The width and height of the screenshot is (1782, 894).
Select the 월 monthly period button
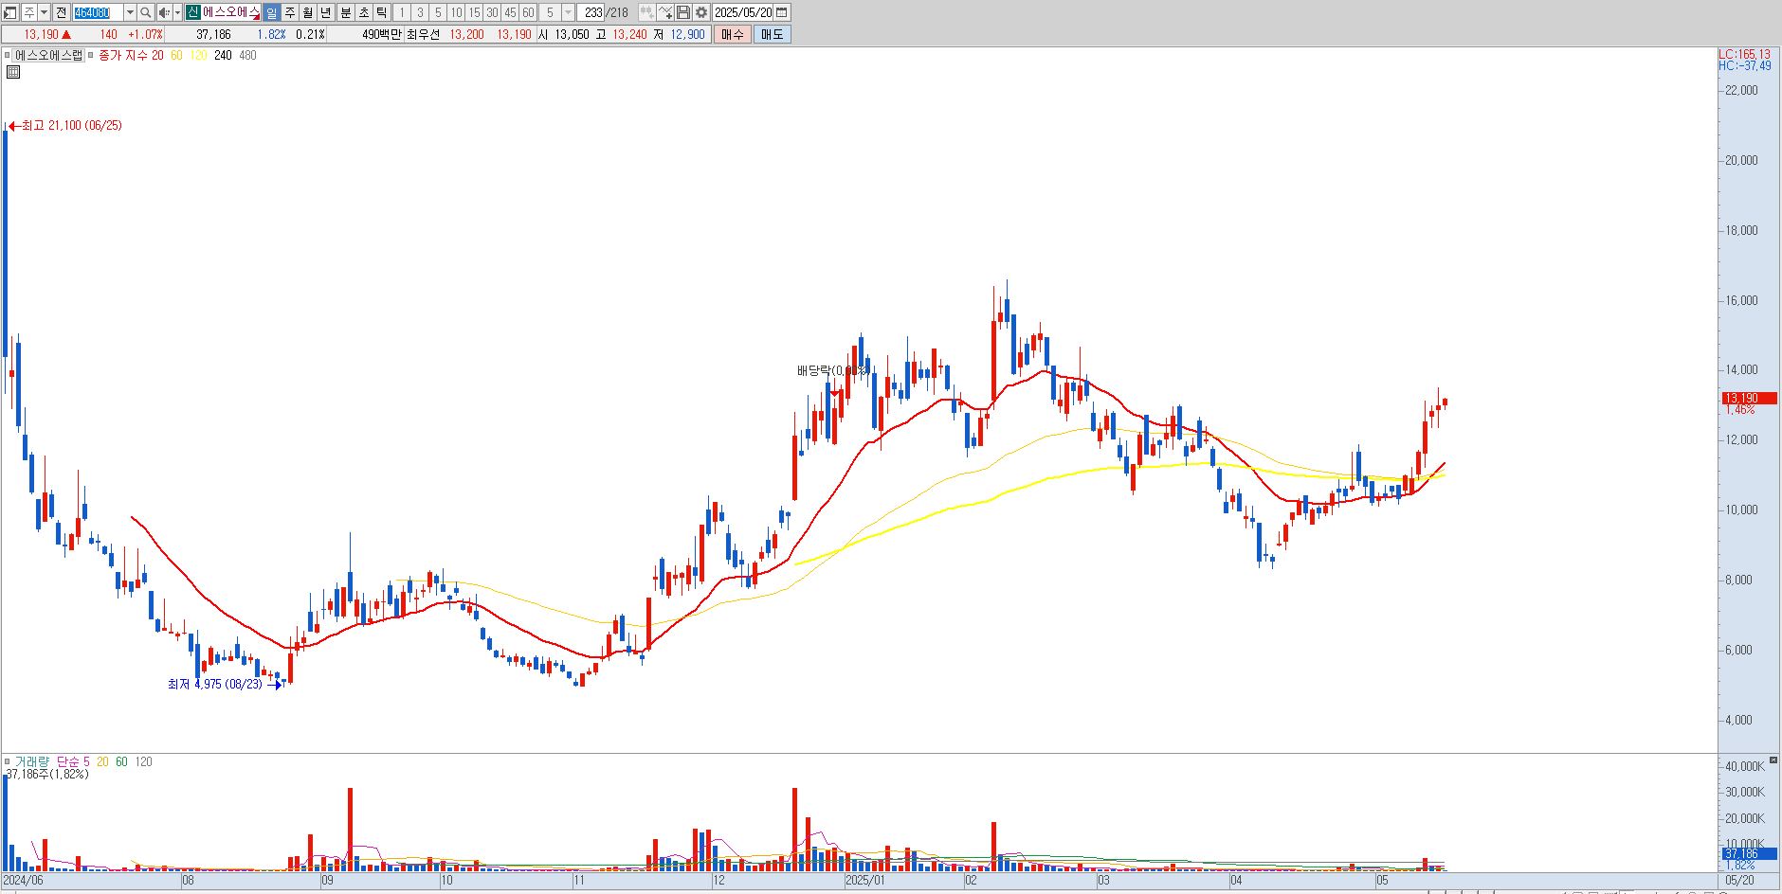coord(307,12)
